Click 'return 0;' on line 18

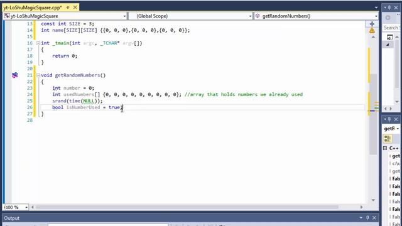tap(65, 56)
